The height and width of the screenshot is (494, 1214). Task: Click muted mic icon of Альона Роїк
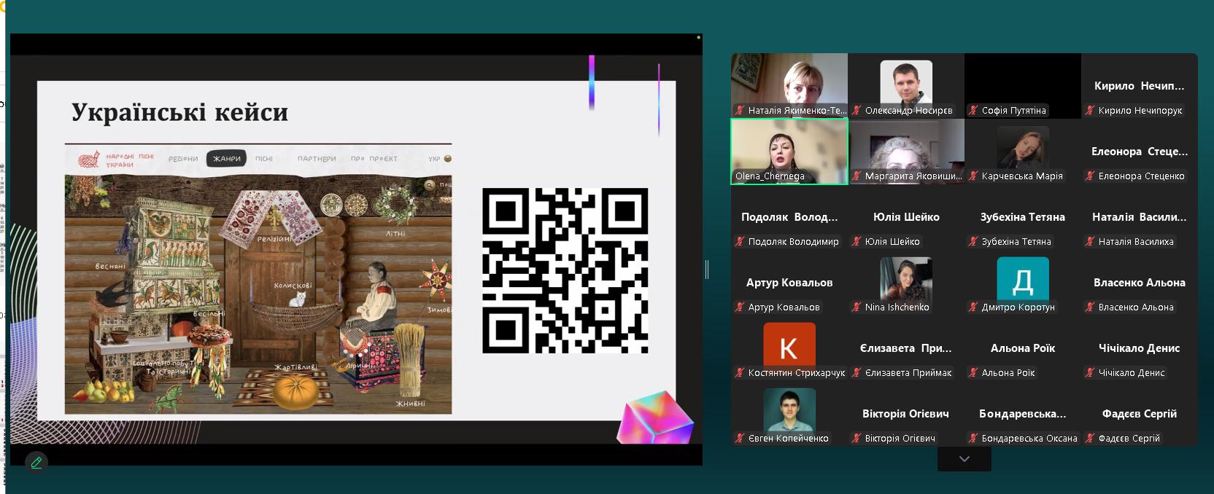coord(973,373)
